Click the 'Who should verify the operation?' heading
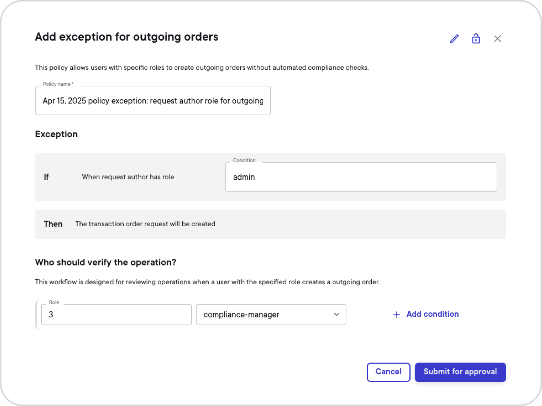 106,262
